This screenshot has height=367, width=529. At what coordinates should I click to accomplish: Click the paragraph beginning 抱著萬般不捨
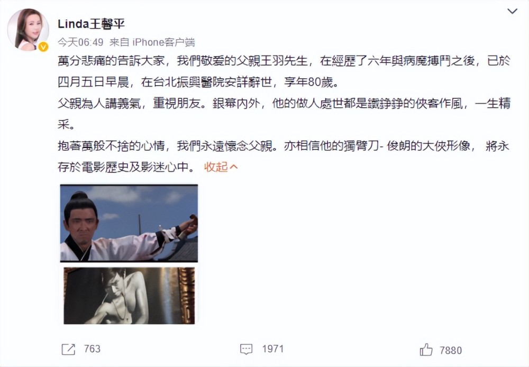click(x=284, y=157)
